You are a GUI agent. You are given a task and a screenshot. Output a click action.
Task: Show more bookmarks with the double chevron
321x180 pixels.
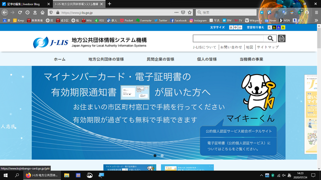click(316, 20)
